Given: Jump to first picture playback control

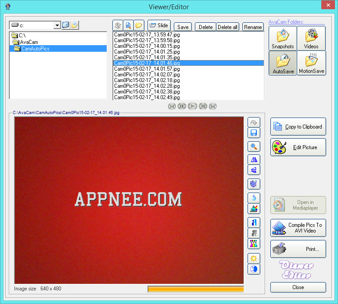Looking at the screenshot, I should [172, 106].
